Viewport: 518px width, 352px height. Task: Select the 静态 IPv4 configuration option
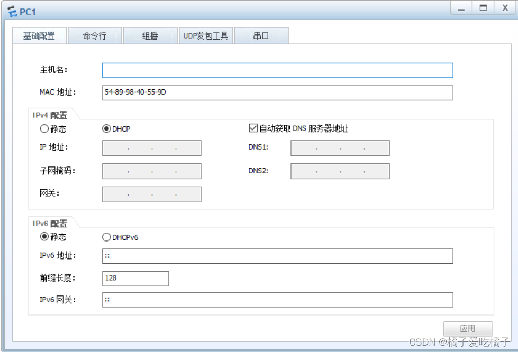point(44,128)
